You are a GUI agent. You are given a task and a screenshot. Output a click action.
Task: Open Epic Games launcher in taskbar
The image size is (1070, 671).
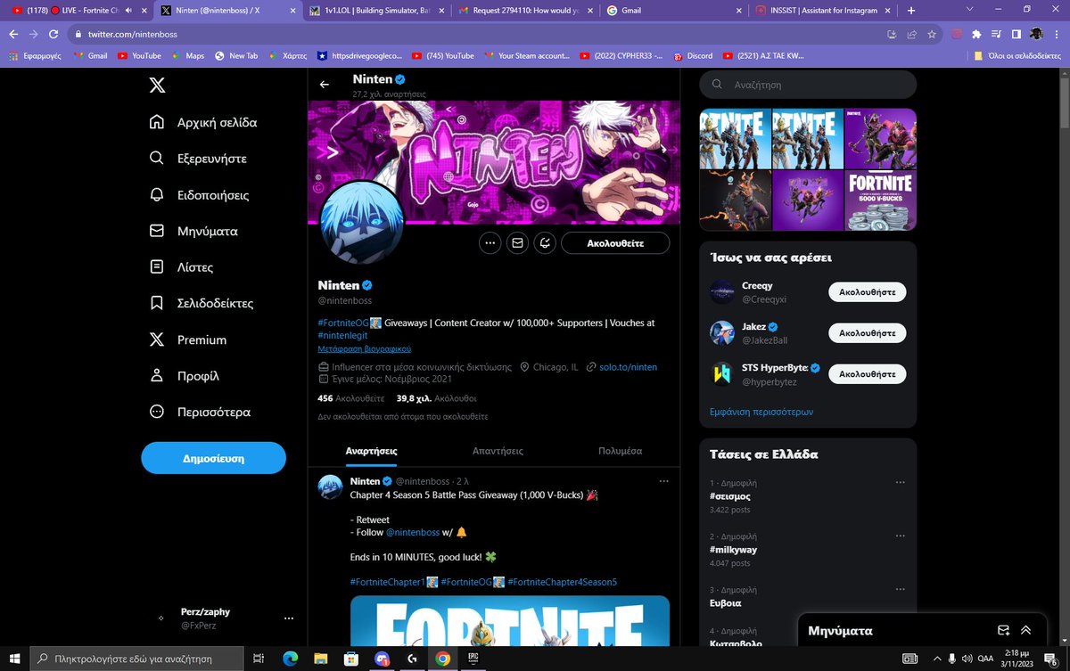click(x=473, y=659)
